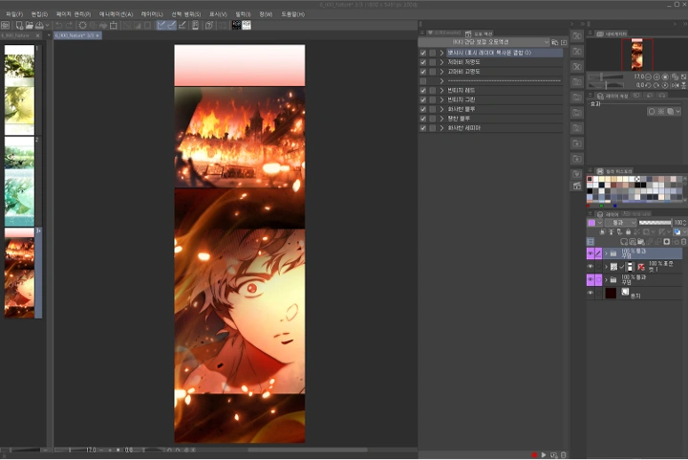Click the navigator flip horizontal icon

675,85
